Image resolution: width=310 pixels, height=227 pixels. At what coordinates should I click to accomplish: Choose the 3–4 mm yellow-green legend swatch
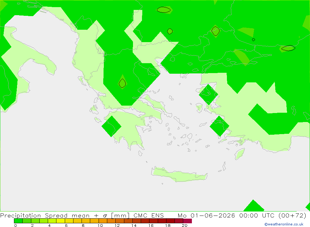[x=44, y=221]
